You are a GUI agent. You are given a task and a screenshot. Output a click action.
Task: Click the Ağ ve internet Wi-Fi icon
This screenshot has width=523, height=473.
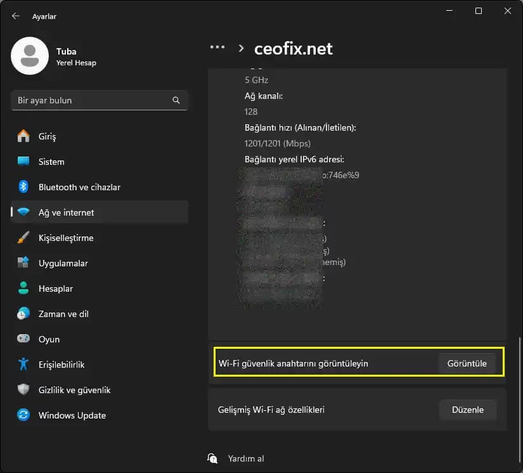(23, 212)
